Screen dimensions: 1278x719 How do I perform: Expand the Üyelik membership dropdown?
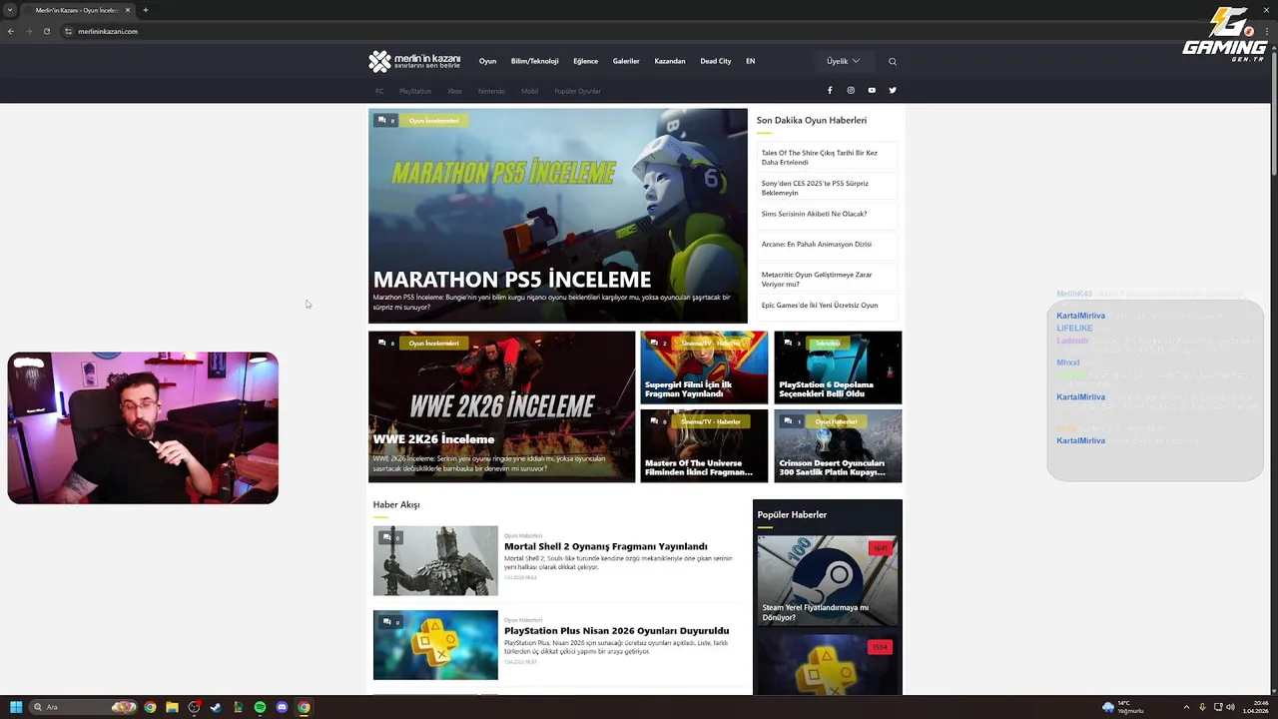coord(843,61)
